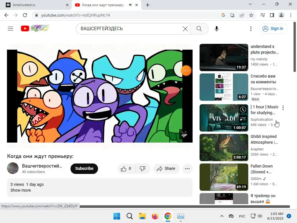Open more actions ellipsis under video

coord(187,169)
